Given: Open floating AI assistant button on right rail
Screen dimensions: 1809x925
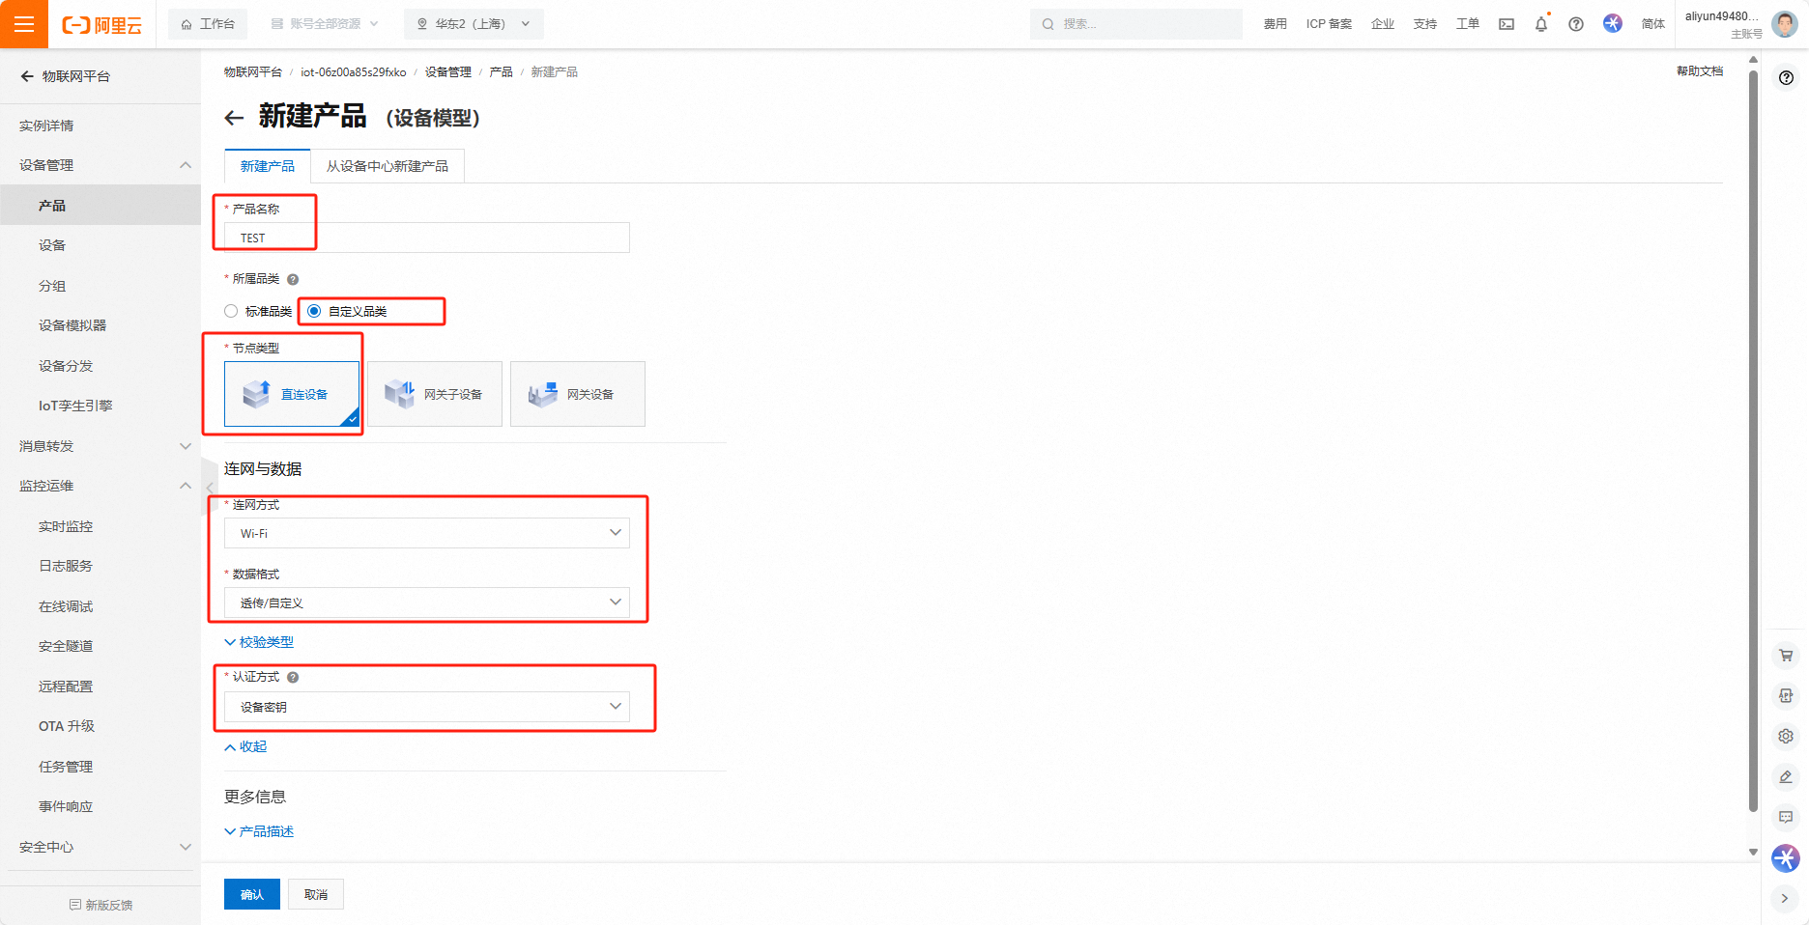Looking at the screenshot, I should (1786, 857).
